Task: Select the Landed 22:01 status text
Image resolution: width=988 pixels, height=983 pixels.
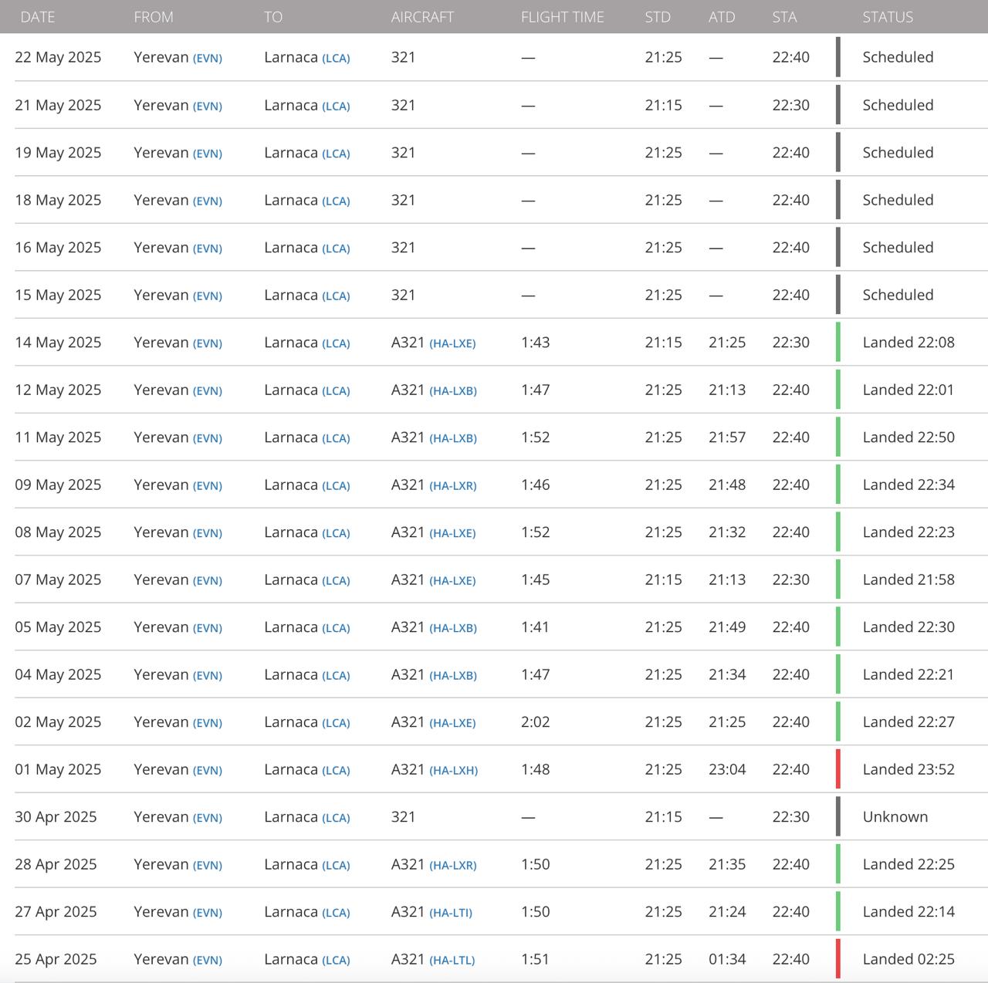Action: pos(908,390)
